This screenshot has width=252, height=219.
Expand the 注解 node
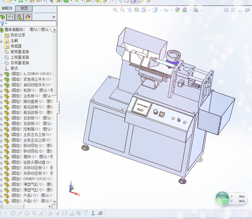tap(1, 41)
